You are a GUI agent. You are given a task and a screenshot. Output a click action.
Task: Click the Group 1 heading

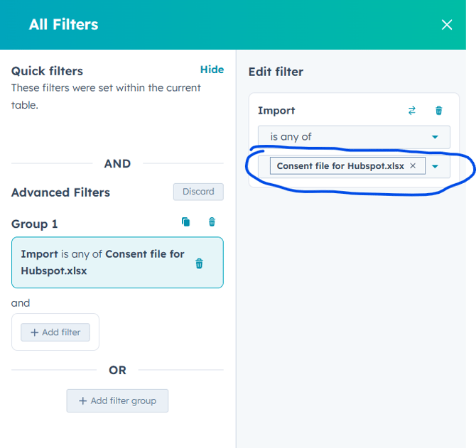35,224
